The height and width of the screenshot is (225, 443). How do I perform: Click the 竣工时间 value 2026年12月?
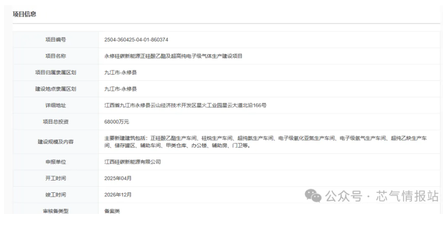pos(118,195)
